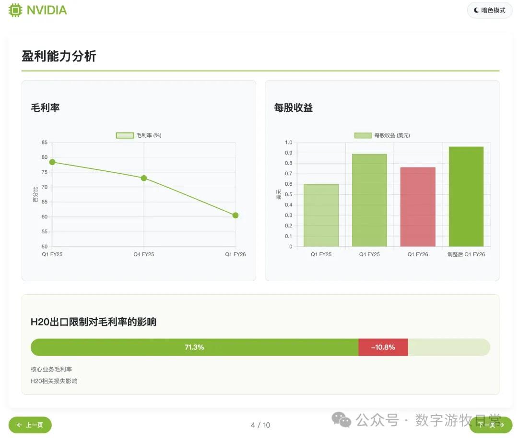The image size is (518, 441).
Task: Click the 71.3% green progress bar segment
Action: [194, 347]
